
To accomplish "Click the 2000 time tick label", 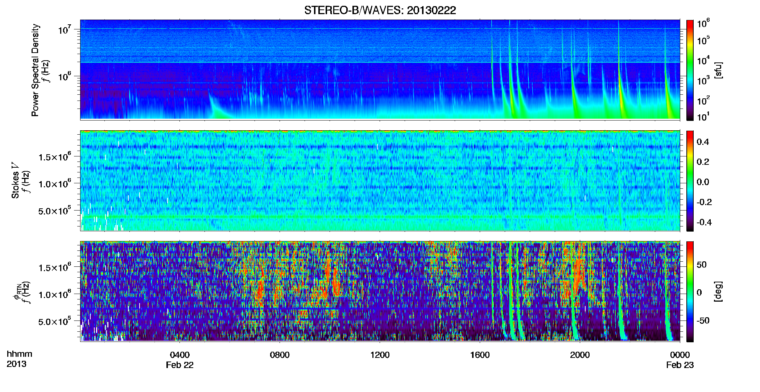I will pyautogui.click(x=580, y=355).
